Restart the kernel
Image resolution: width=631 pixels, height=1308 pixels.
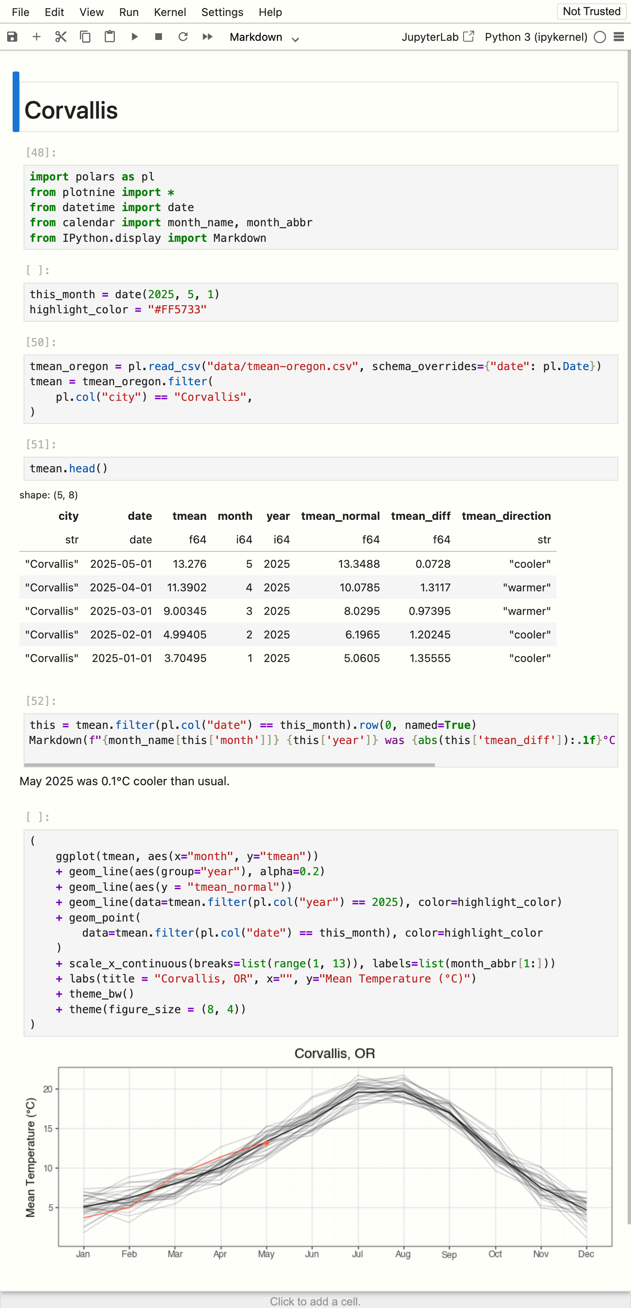click(x=183, y=37)
